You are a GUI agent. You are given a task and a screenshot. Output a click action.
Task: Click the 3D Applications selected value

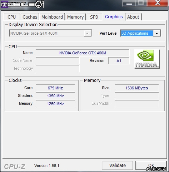(137, 33)
